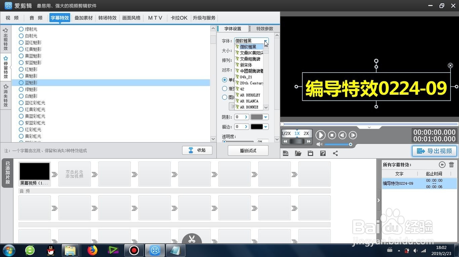Select the 1/2X playback speed
The image size is (459, 257).
(286, 134)
